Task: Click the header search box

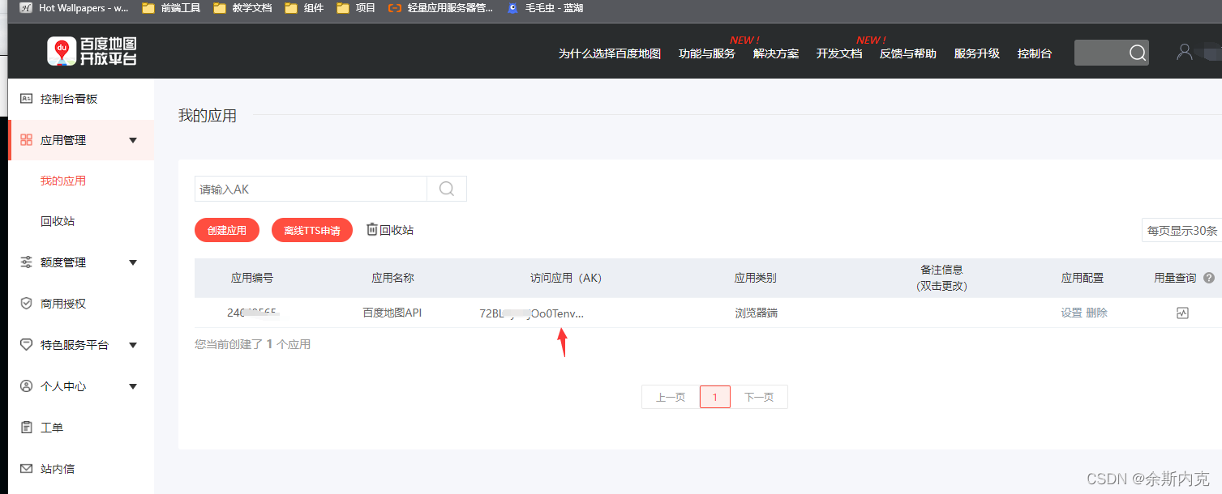Action: pyautogui.click(x=1112, y=53)
